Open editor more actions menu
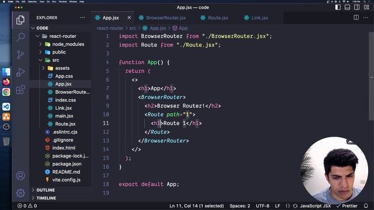This screenshot has width=374, height=210. pyautogui.click(x=365, y=17)
